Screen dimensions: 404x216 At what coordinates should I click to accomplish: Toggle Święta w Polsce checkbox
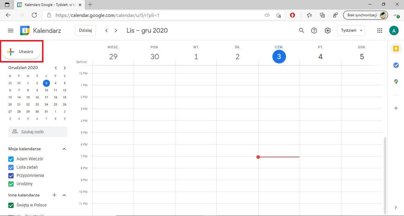(x=11, y=205)
